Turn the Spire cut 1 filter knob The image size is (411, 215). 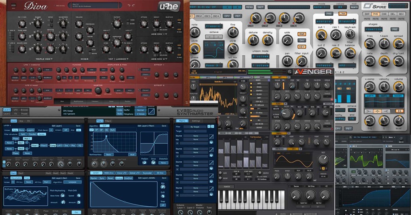(321, 34)
